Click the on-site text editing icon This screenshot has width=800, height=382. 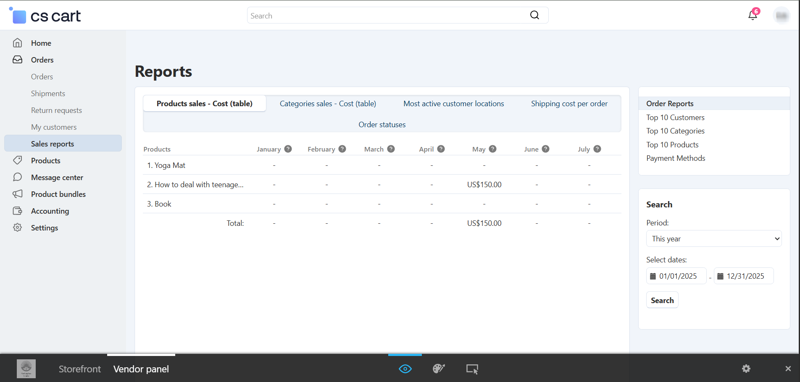tap(472, 369)
